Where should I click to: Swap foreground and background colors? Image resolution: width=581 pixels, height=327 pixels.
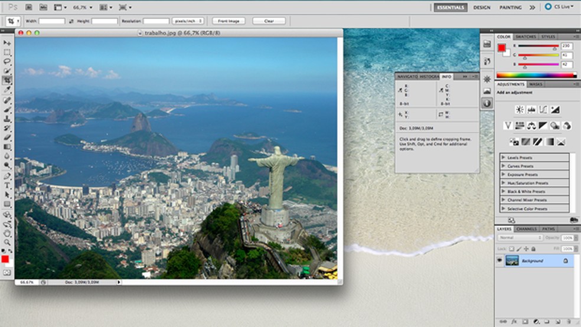(x=11, y=251)
